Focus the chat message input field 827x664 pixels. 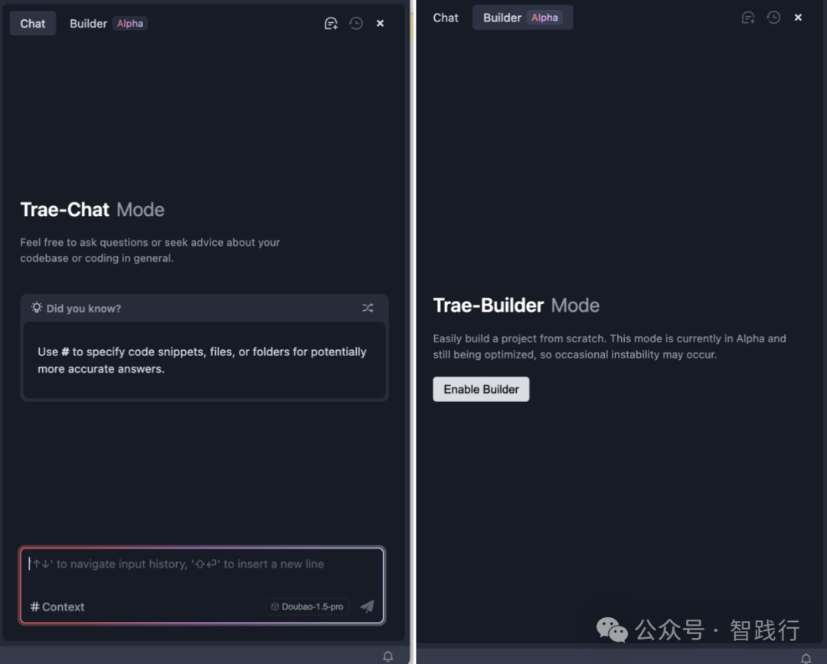[x=202, y=564]
